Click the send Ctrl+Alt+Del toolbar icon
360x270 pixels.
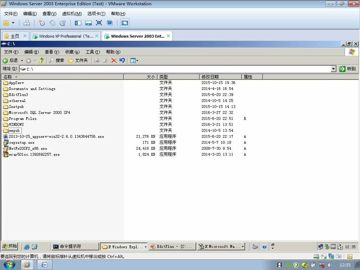click(x=27, y=23)
